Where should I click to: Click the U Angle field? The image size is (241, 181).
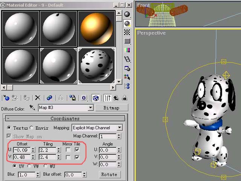pos(108,150)
